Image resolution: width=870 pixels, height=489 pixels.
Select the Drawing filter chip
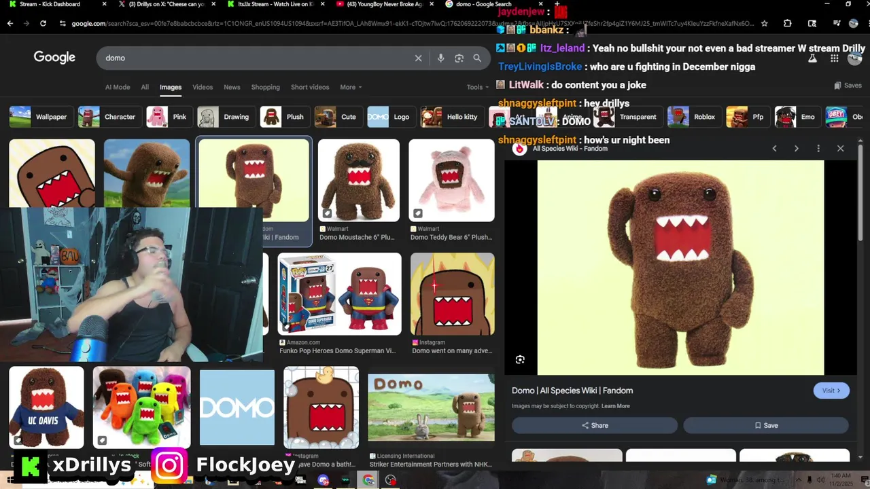coord(226,117)
